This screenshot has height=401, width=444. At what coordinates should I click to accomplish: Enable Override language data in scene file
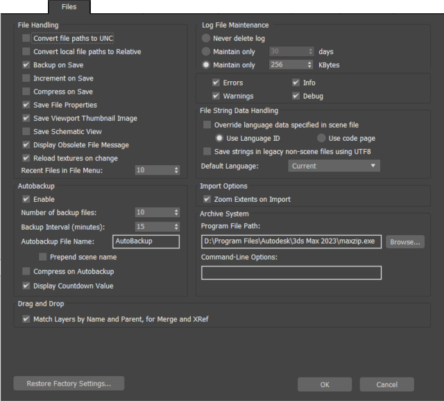pos(207,125)
